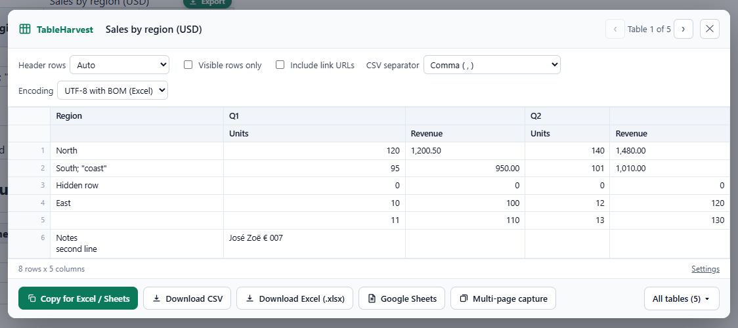Open the Encoding dropdown
The width and height of the screenshot is (738, 328).
(112, 91)
